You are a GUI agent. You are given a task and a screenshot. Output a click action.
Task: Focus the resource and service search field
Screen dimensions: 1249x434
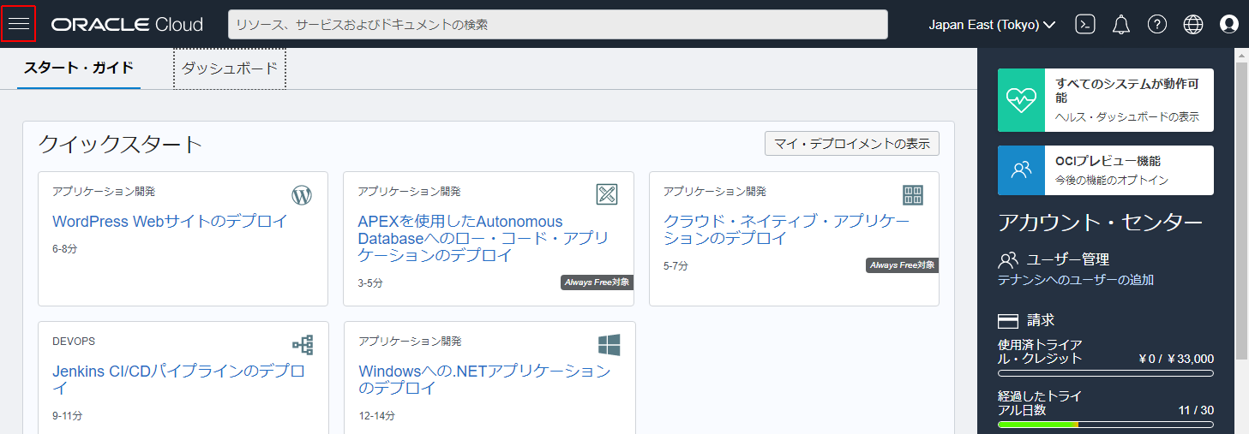558,25
